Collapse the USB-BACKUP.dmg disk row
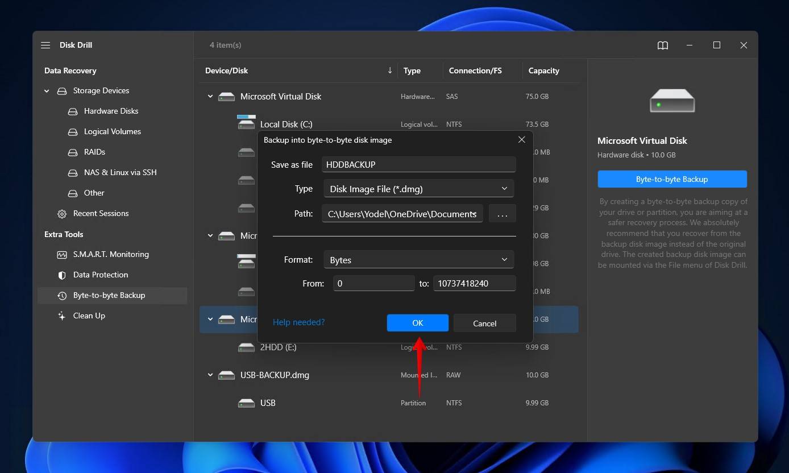 coord(210,375)
